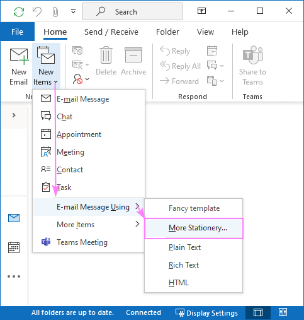The width and height of the screenshot is (304, 320).
Task: Select Rich Text message format
Action: point(193,265)
